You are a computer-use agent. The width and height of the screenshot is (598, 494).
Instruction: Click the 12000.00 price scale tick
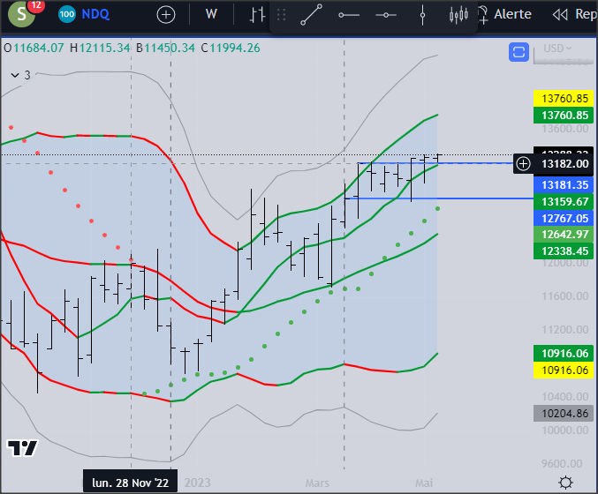tap(564, 263)
